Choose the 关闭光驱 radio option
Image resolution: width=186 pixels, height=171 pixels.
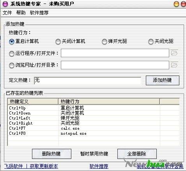(151, 42)
